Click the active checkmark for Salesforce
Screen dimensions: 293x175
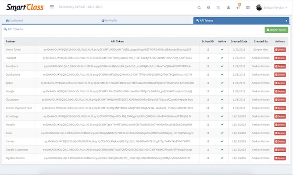(222, 66)
